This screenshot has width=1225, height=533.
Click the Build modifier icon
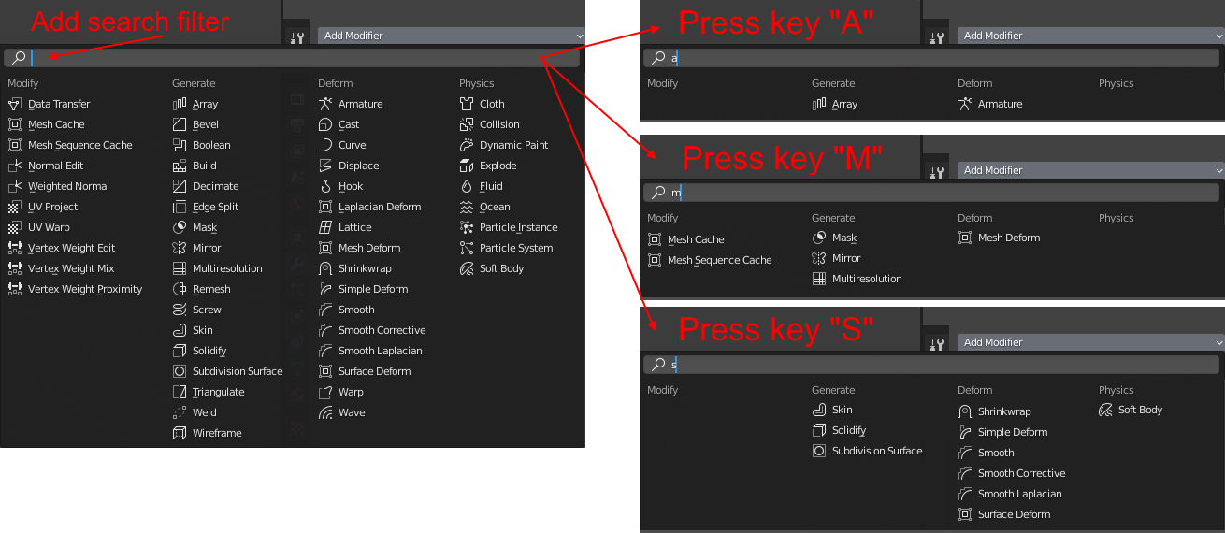[x=180, y=166]
